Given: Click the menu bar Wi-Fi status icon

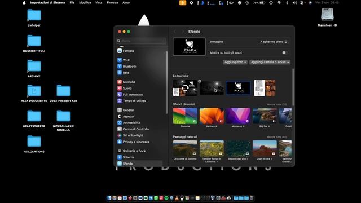Looking at the screenshot, I should point(279,3).
